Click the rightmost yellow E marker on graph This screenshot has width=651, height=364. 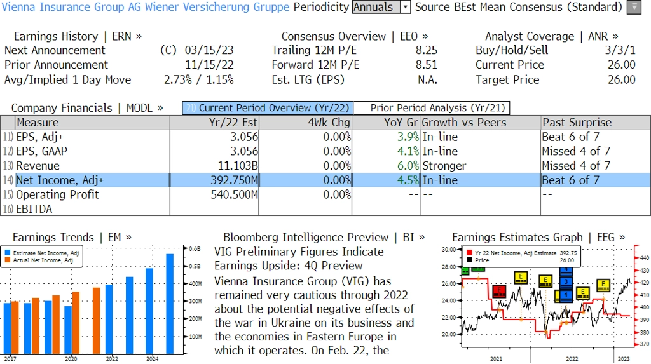(x=603, y=286)
